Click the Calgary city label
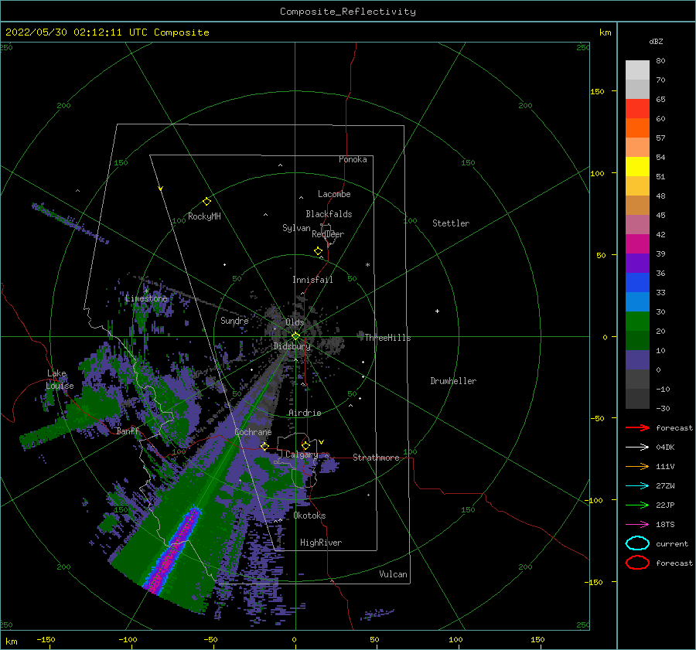The image size is (696, 650). [302, 454]
